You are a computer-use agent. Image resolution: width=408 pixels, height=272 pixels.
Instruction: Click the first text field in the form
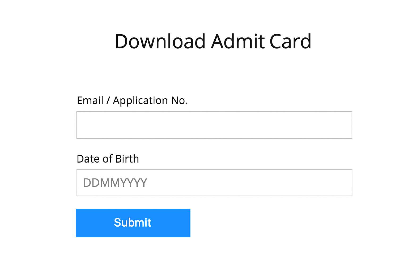click(x=214, y=125)
